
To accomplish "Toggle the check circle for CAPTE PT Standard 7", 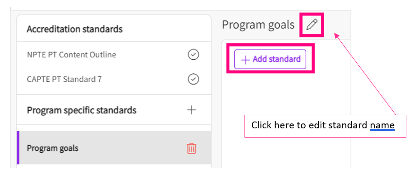I will pyautogui.click(x=193, y=79).
